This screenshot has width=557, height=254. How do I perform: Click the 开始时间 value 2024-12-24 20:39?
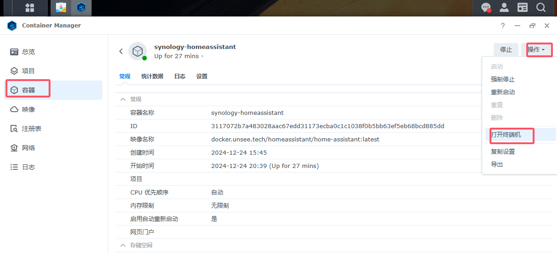[265, 166]
